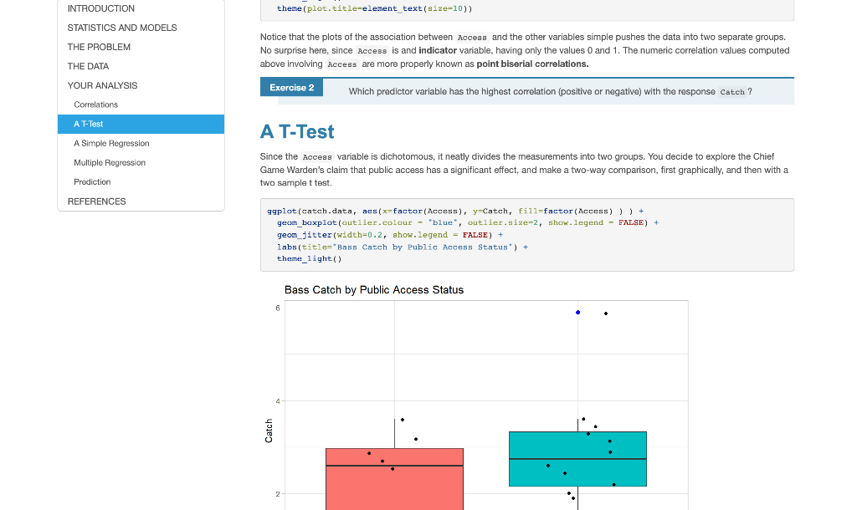Viewport: 857px width, 510px height.
Task: Expand the YOUR ANALYSIS section
Action: (105, 85)
